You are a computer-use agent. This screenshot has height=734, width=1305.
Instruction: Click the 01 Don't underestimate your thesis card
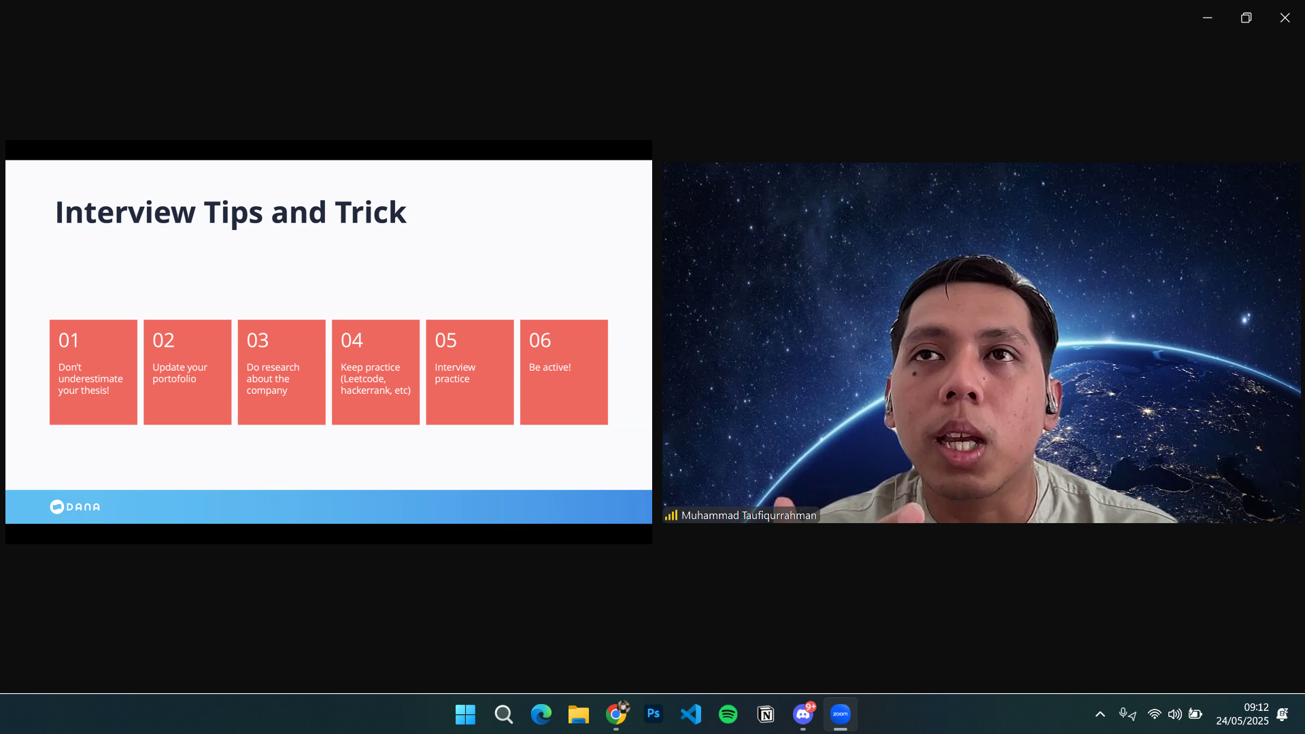93,372
